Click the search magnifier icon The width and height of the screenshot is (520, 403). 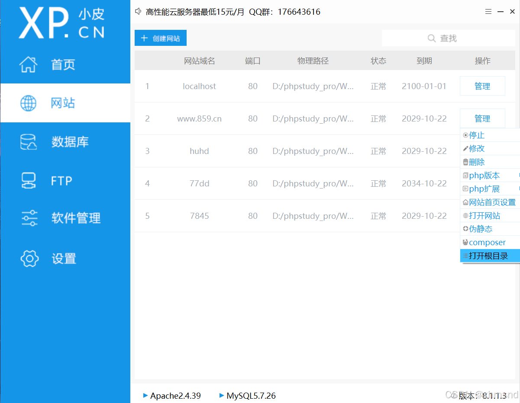[x=432, y=38]
